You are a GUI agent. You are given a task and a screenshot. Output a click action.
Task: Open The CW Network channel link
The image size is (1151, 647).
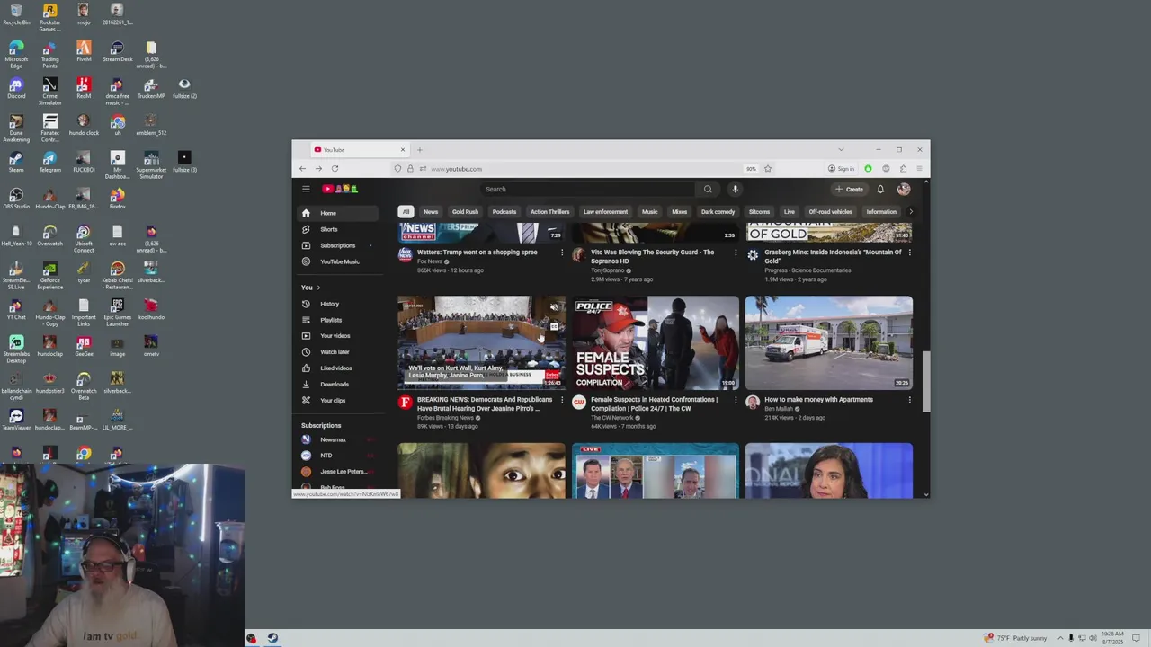(x=612, y=418)
